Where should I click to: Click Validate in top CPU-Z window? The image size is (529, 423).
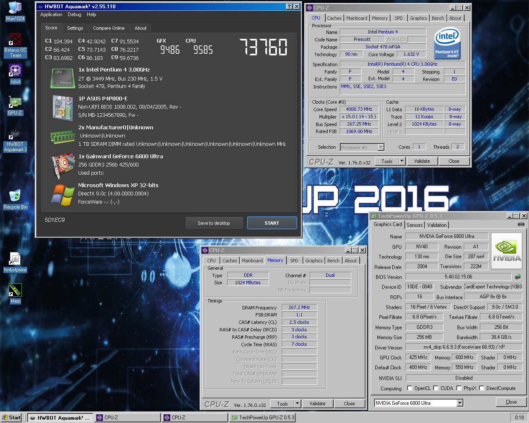[422, 161]
